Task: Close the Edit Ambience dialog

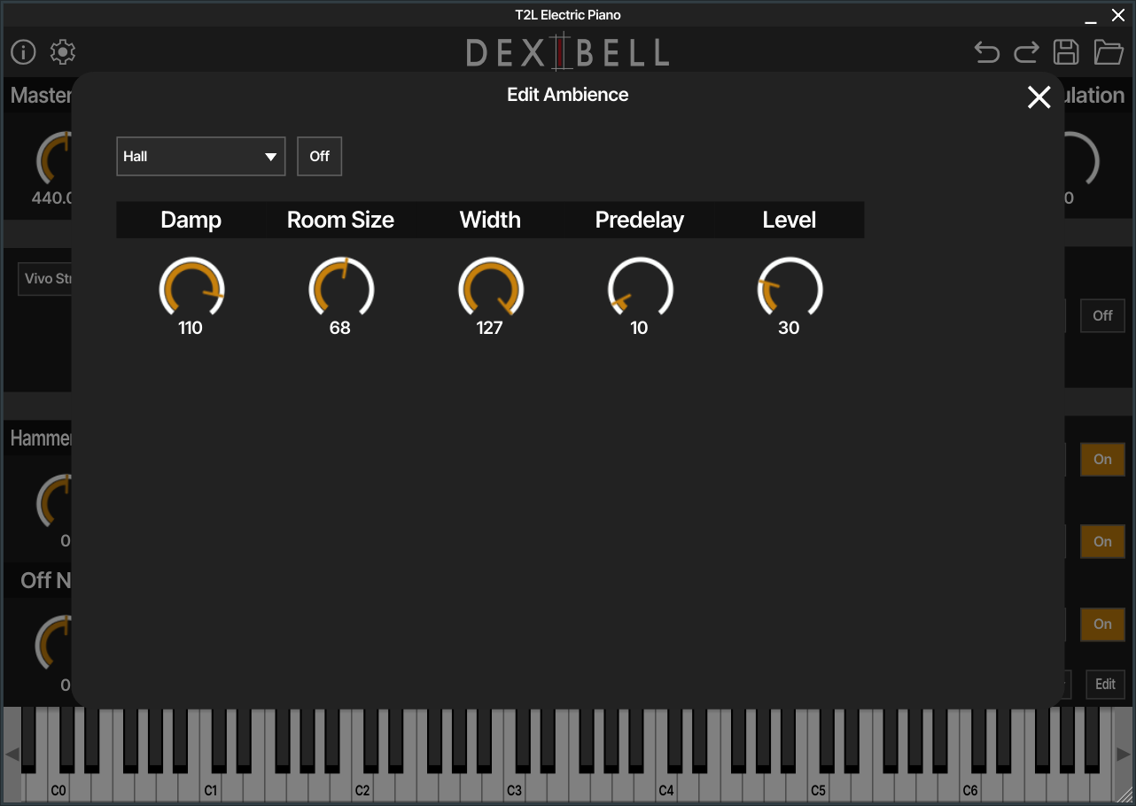Action: click(1039, 97)
